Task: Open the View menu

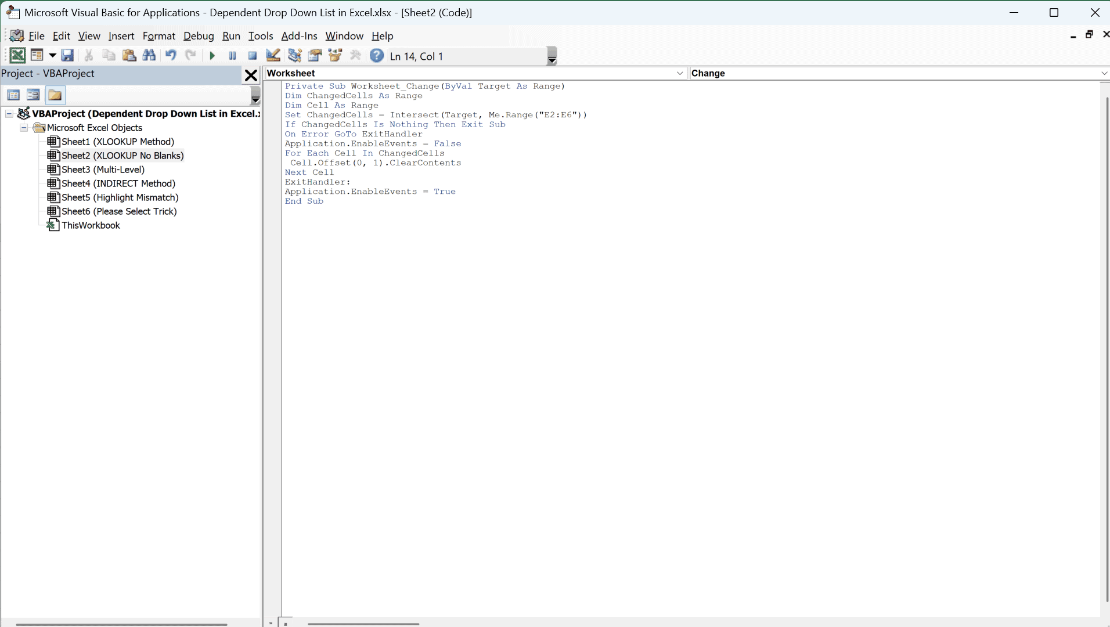Action: (x=89, y=36)
